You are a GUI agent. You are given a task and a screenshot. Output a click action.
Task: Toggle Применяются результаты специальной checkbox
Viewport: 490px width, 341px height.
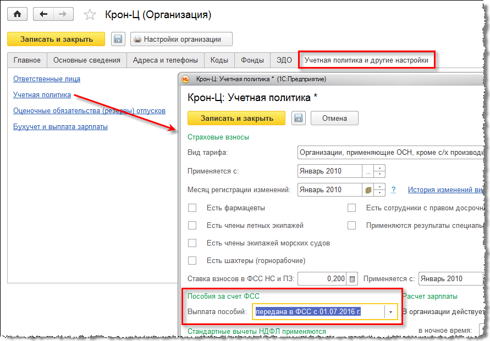[x=351, y=225]
